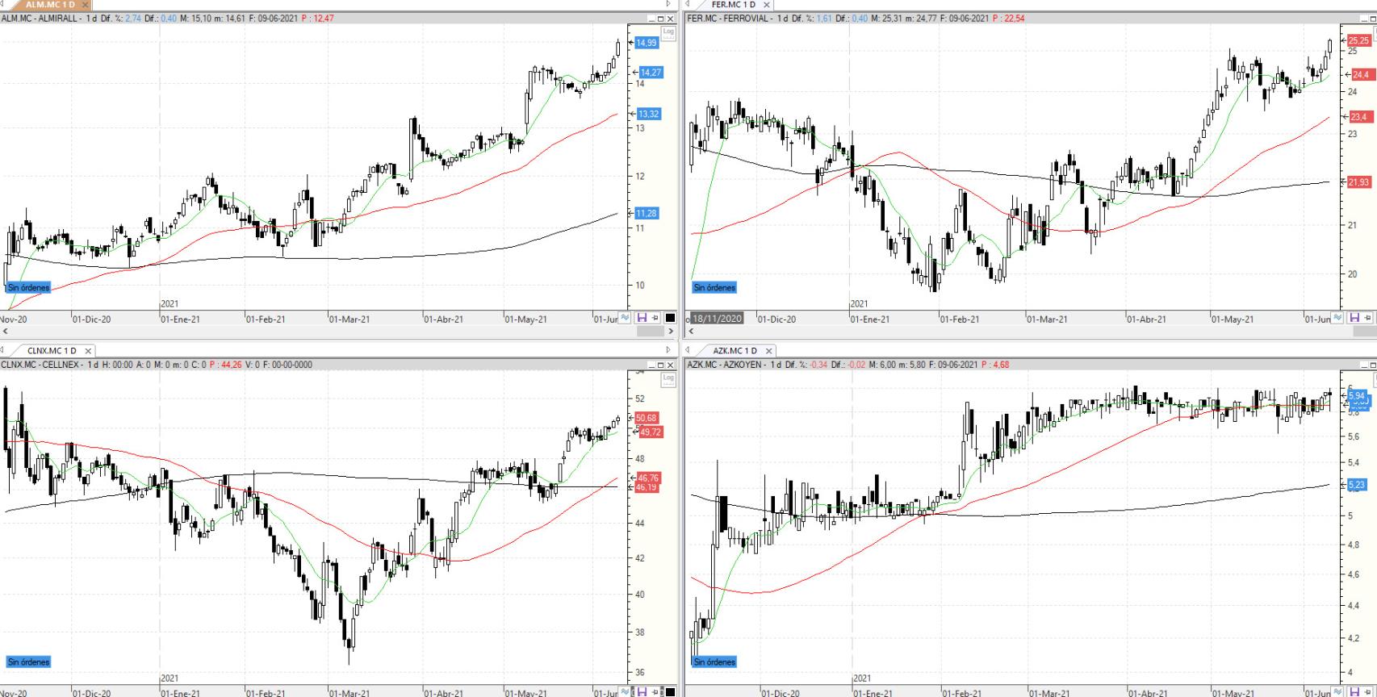This screenshot has height=697, width=1377.
Task: Click the save icon below the FERROVIAL chart
Action: point(1354,319)
